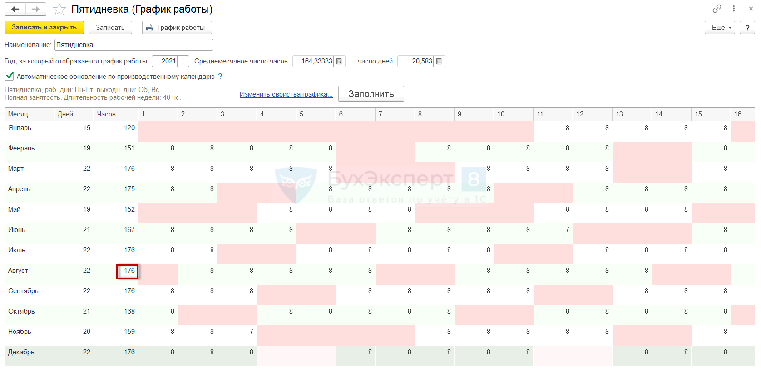Viewport: 761px width, 372px height.
Task: Select the Октябрь row
Action: click(380, 315)
